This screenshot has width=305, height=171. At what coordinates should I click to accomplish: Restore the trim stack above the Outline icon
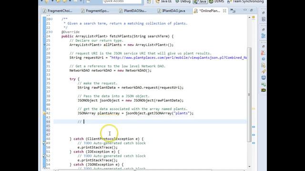click(x=264, y=29)
